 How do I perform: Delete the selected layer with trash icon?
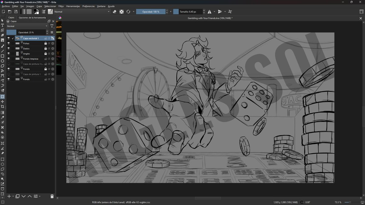coord(52,196)
